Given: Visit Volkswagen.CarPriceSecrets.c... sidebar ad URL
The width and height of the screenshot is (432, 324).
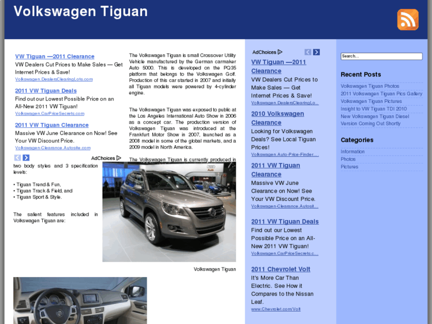Looking at the screenshot, I should click(x=285, y=253).
